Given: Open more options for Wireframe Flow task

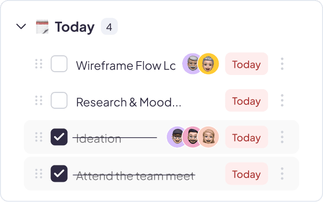Looking at the screenshot, I should pyautogui.click(x=282, y=64).
